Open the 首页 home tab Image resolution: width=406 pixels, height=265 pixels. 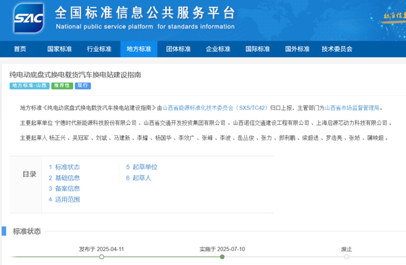[x=20, y=49]
